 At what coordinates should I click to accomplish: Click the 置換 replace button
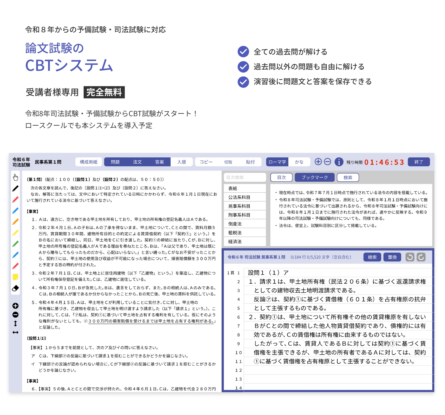click(x=392, y=257)
